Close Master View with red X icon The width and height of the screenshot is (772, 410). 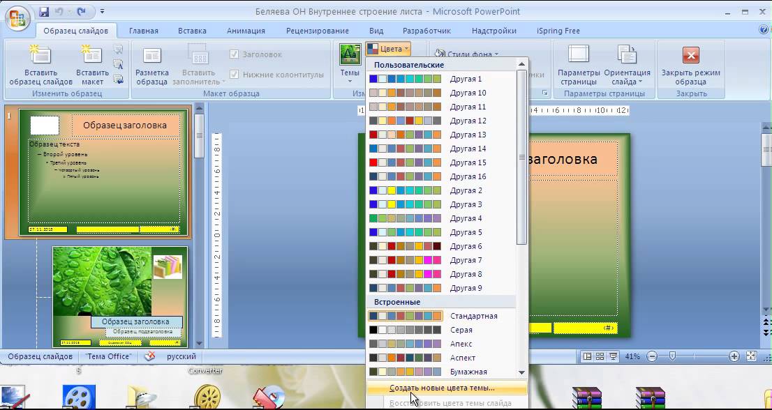tap(690, 56)
